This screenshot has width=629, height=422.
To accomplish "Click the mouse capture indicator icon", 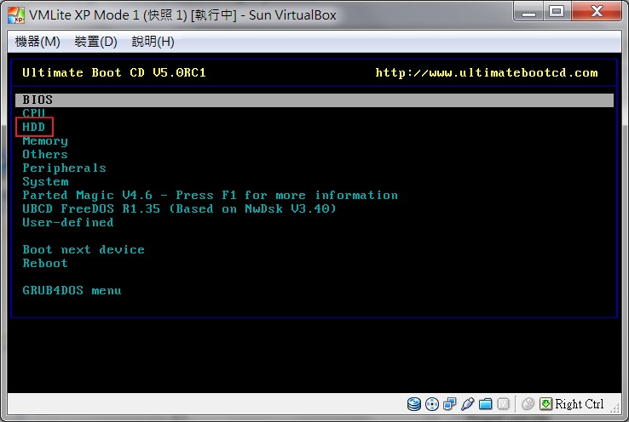I will point(528,404).
